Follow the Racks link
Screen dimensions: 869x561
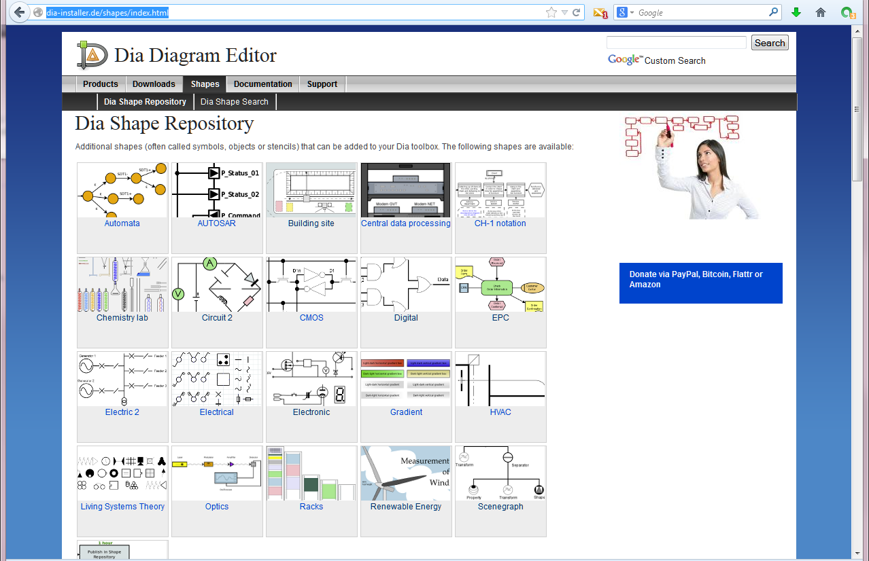coord(311,507)
